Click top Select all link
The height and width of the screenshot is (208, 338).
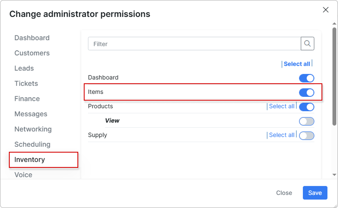(x=297, y=64)
